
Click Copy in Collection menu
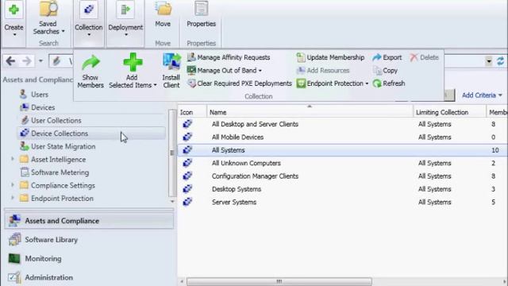(x=385, y=71)
